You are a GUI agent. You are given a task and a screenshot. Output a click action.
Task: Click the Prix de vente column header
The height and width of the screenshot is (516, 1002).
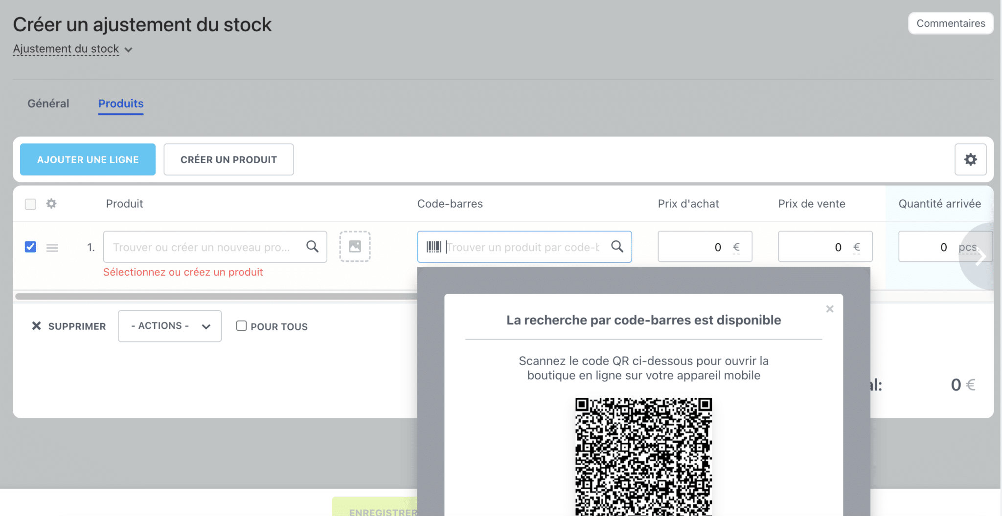click(812, 204)
